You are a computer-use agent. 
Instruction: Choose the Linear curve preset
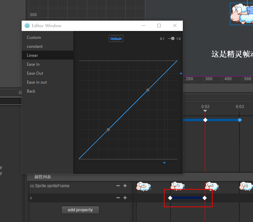click(x=48, y=55)
